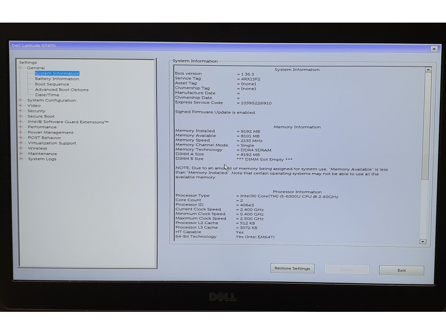Click Signed Firmware Update is enabled text

215,112
